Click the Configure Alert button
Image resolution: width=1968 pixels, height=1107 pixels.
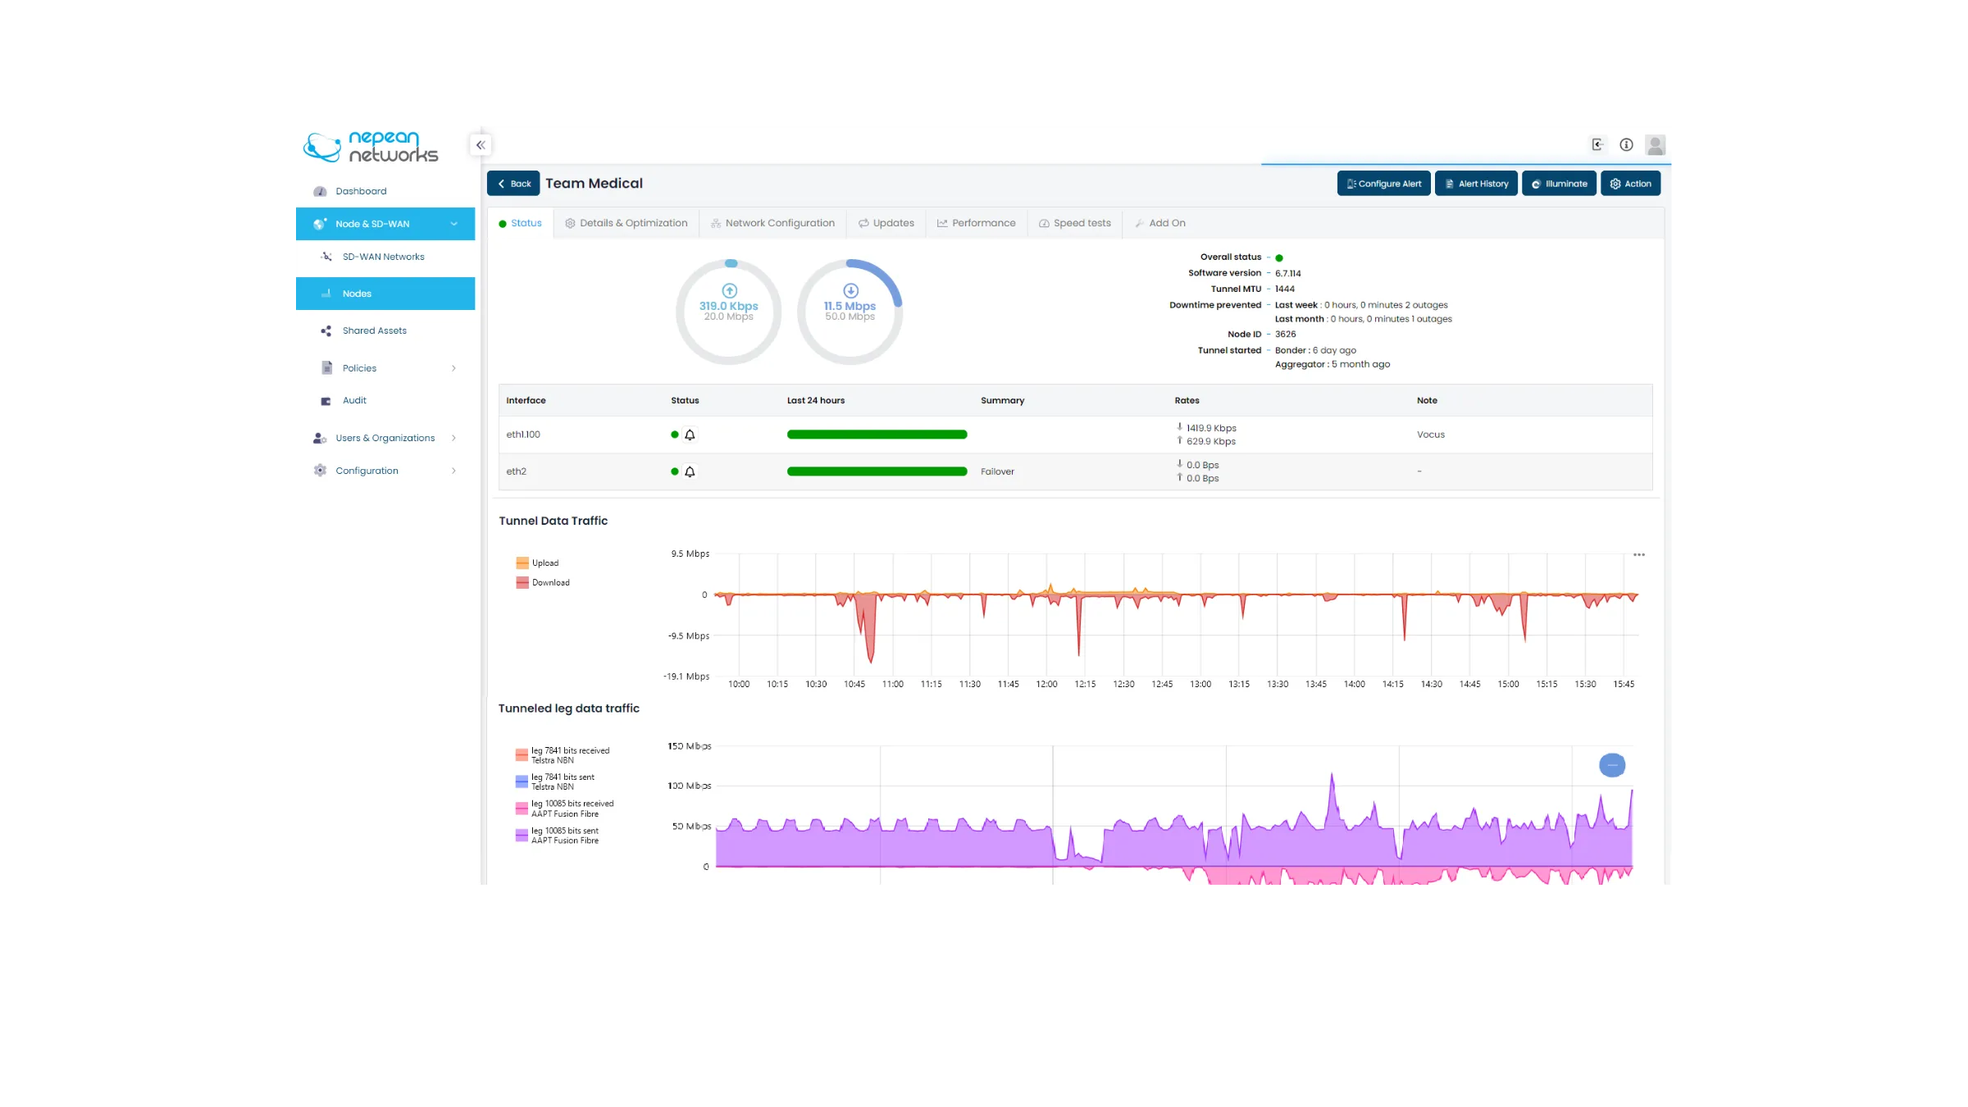pyautogui.click(x=1383, y=183)
